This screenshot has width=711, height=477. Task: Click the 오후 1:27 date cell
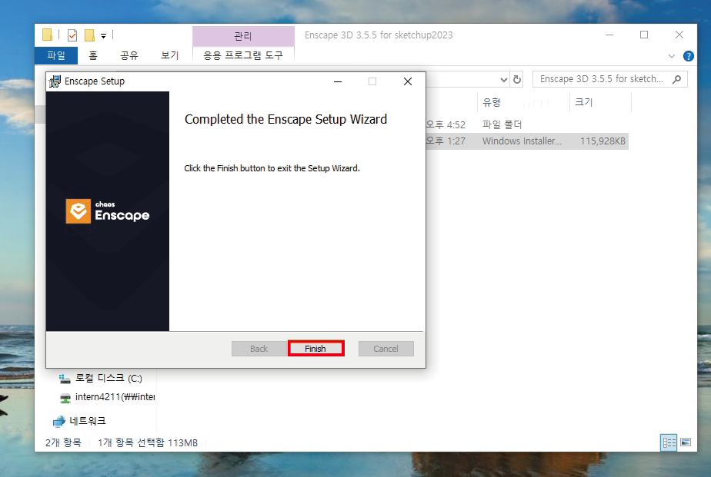pos(446,141)
